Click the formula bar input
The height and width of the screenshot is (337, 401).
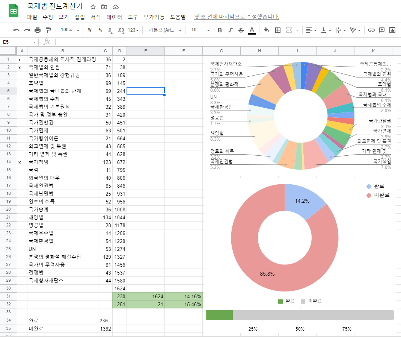pos(228,42)
